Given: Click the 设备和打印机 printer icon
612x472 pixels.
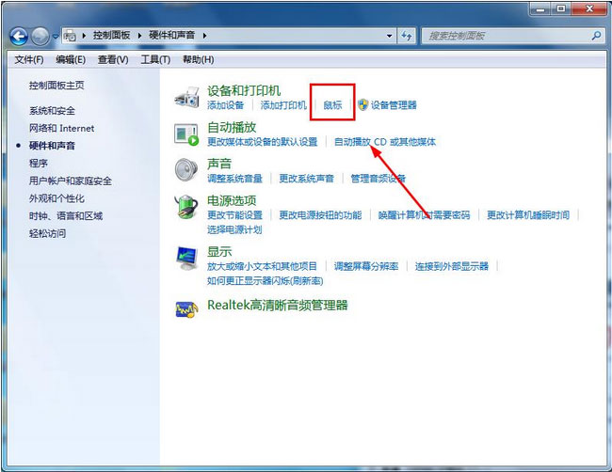Looking at the screenshot, I should click(x=187, y=98).
